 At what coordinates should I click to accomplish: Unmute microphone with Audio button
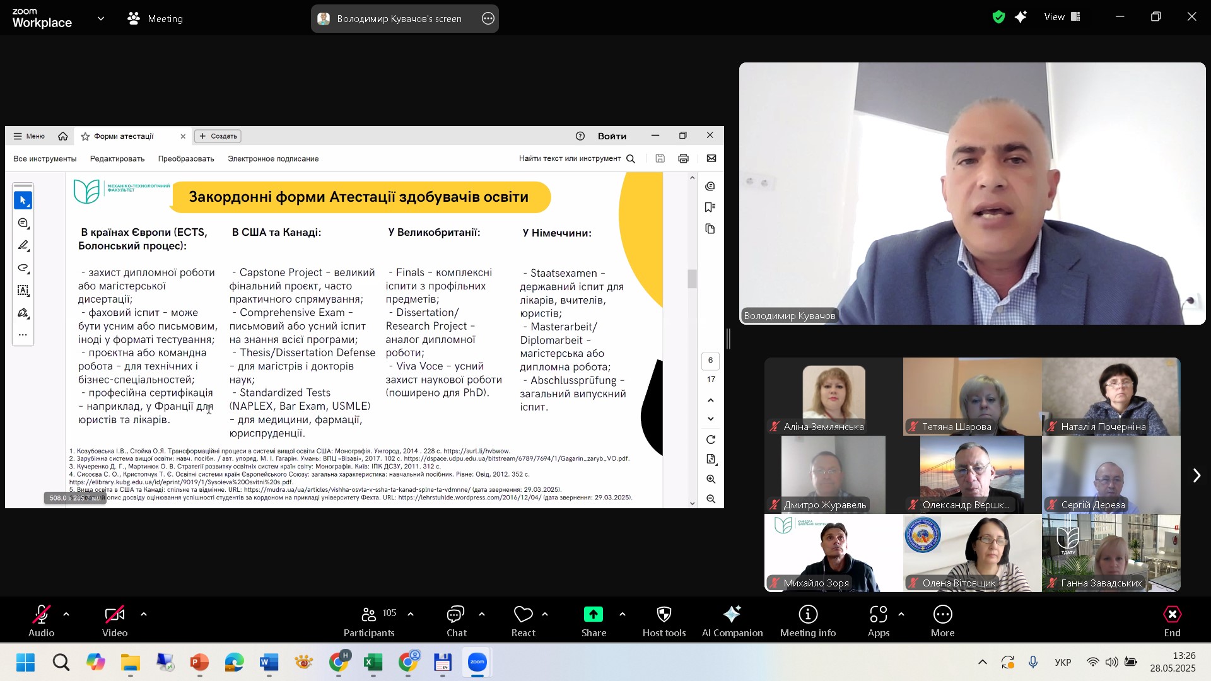42,620
